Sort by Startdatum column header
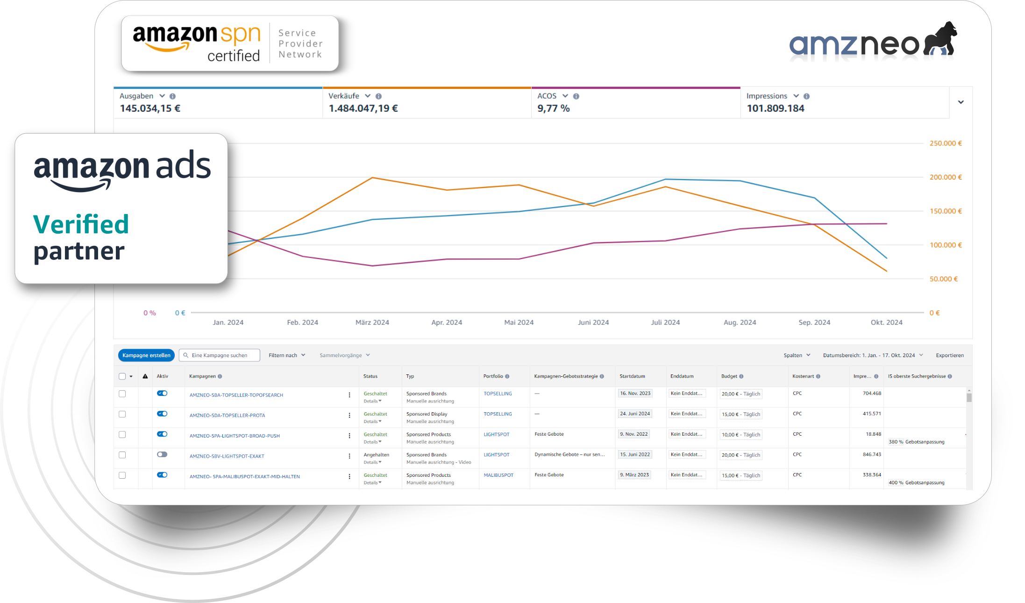Image resolution: width=1025 pixels, height=603 pixels. click(x=632, y=376)
